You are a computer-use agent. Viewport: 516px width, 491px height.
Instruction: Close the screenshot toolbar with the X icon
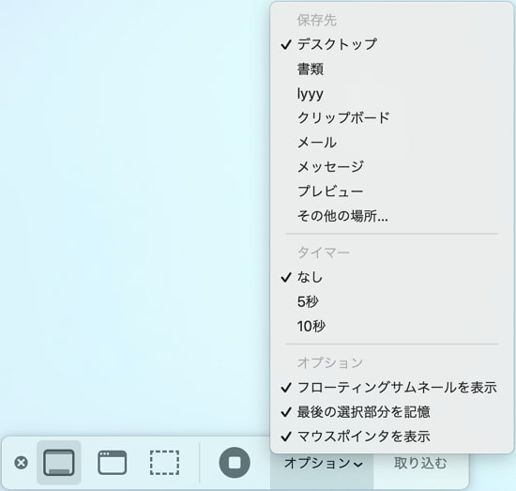21,463
